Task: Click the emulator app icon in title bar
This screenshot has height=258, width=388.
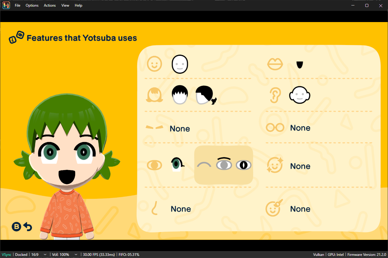Action: (6, 5)
